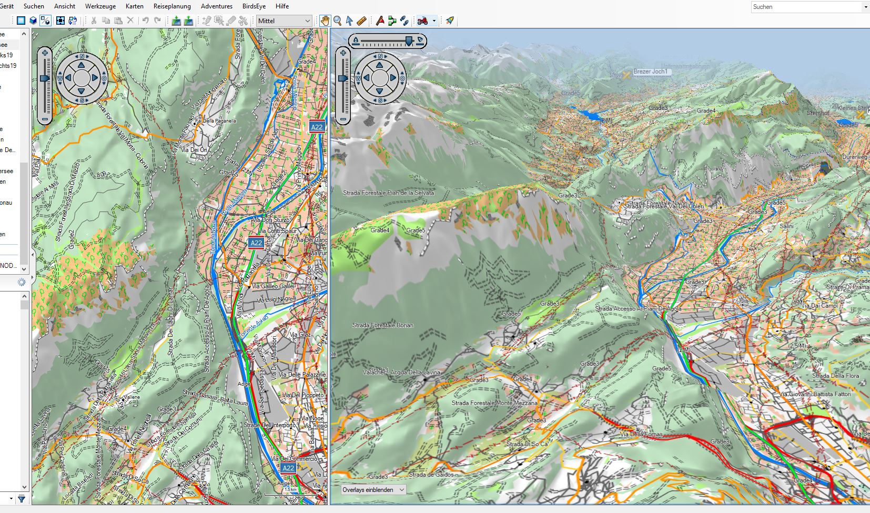
Task: Select the footprints track tool
Action: [404, 21]
